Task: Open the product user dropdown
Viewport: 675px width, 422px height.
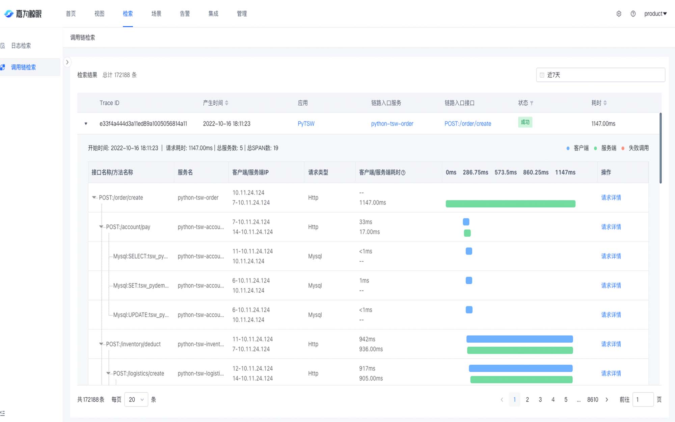Action: 655,14
